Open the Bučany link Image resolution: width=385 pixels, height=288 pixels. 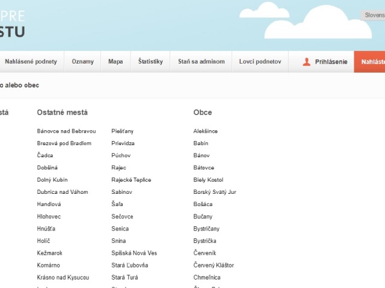coord(203,217)
